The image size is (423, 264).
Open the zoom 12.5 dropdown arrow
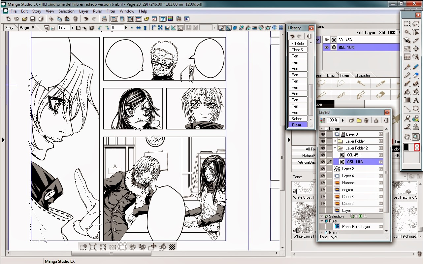(73, 28)
